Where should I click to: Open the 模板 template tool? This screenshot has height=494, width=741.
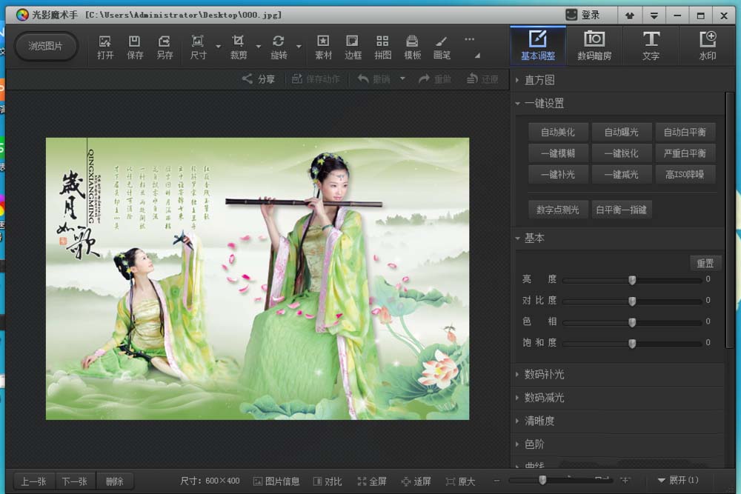point(413,47)
